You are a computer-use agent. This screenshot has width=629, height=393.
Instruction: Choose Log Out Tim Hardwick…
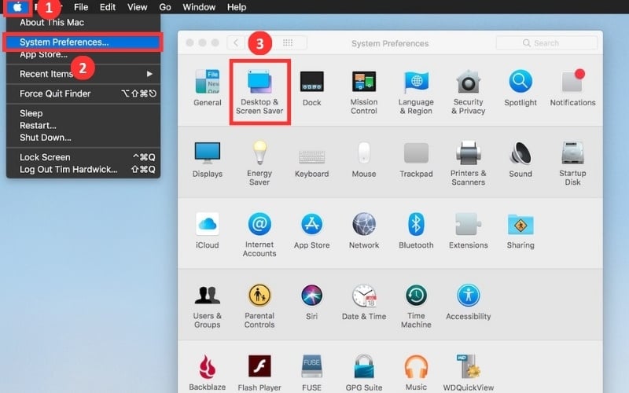click(x=83, y=169)
